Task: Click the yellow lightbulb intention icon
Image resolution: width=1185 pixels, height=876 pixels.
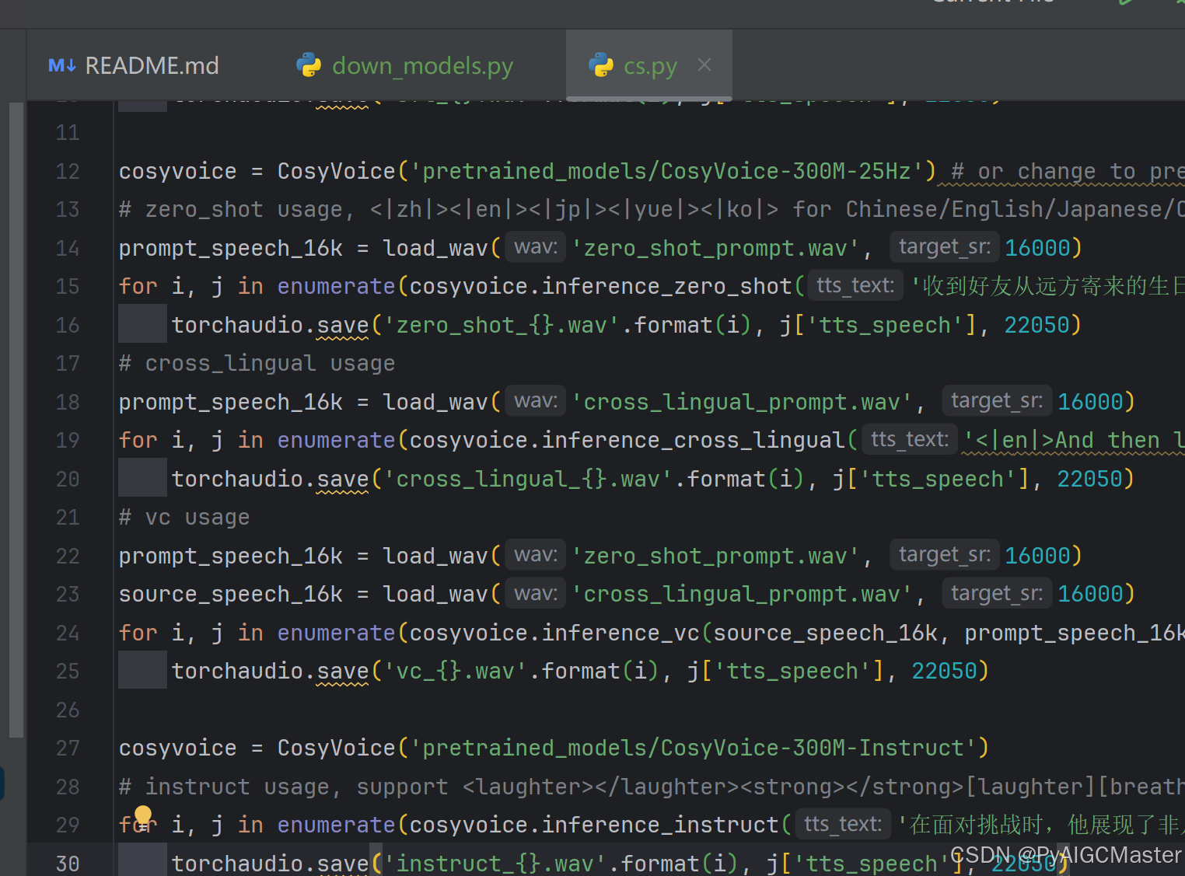Action: click(143, 815)
